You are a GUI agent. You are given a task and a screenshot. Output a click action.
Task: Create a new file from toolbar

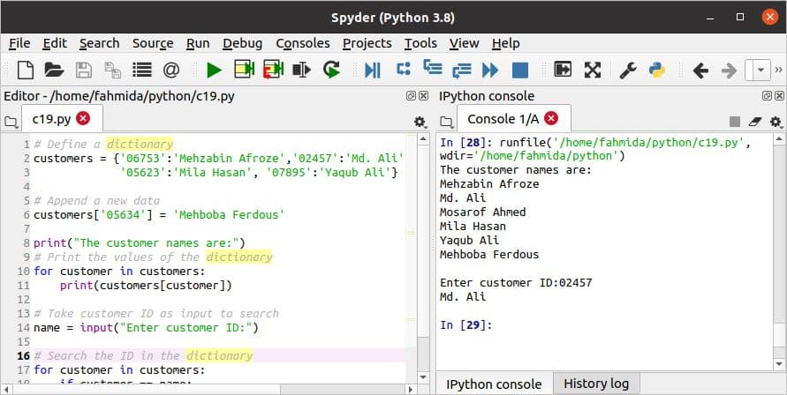tap(26, 70)
